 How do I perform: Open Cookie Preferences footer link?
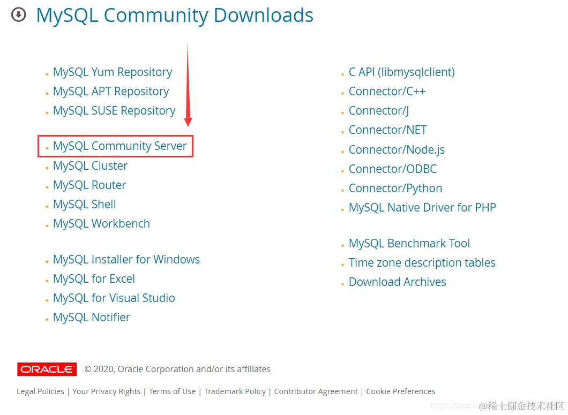tap(400, 391)
